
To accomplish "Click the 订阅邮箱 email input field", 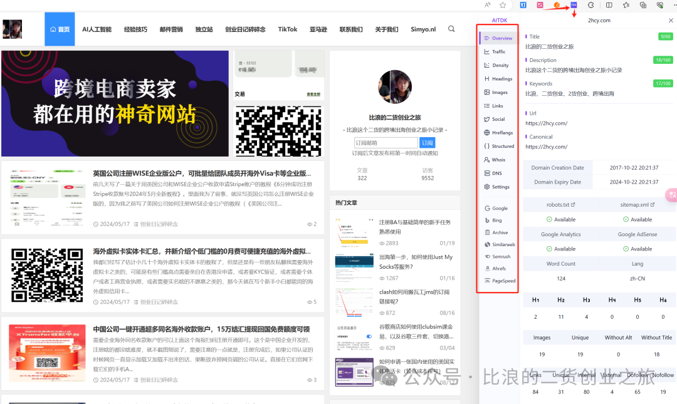I will point(386,143).
